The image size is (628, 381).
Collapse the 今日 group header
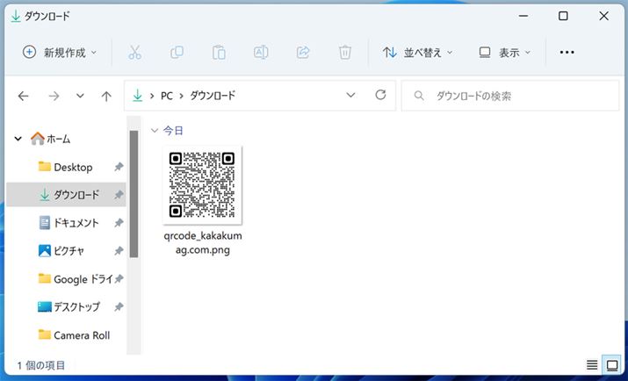(x=155, y=131)
